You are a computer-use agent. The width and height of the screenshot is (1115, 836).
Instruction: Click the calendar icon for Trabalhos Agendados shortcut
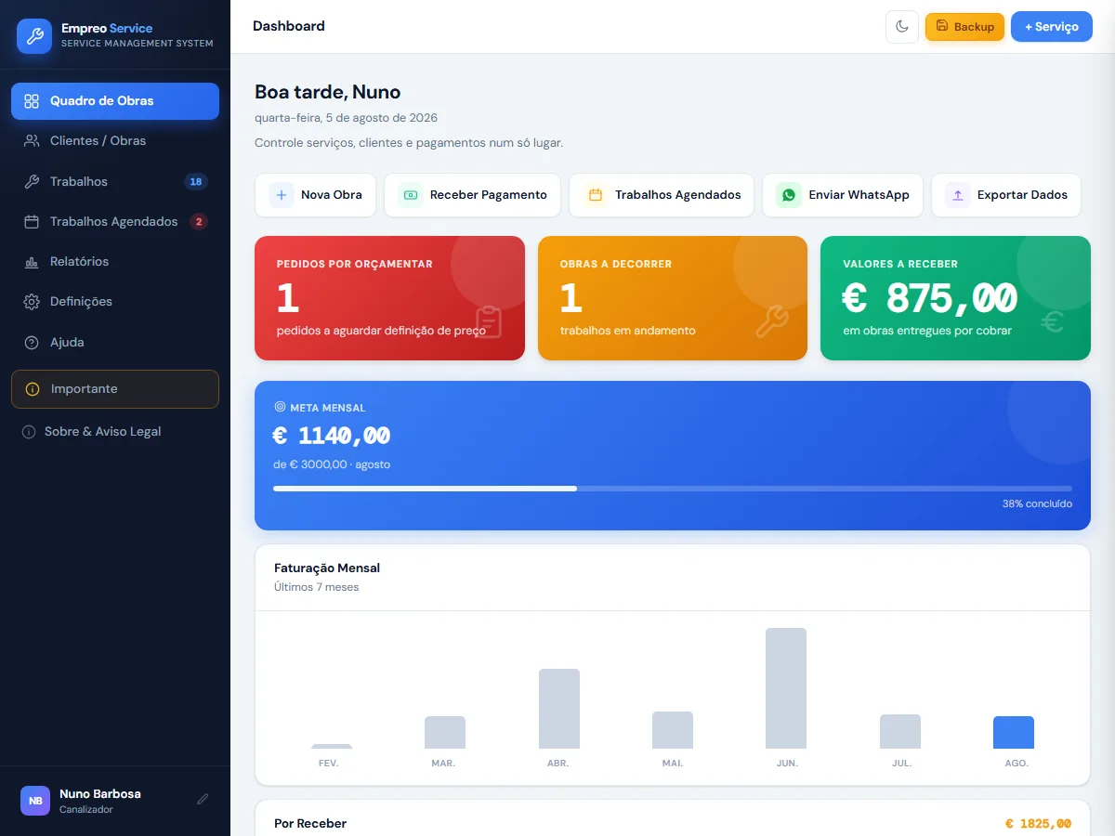pyautogui.click(x=596, y=195)
